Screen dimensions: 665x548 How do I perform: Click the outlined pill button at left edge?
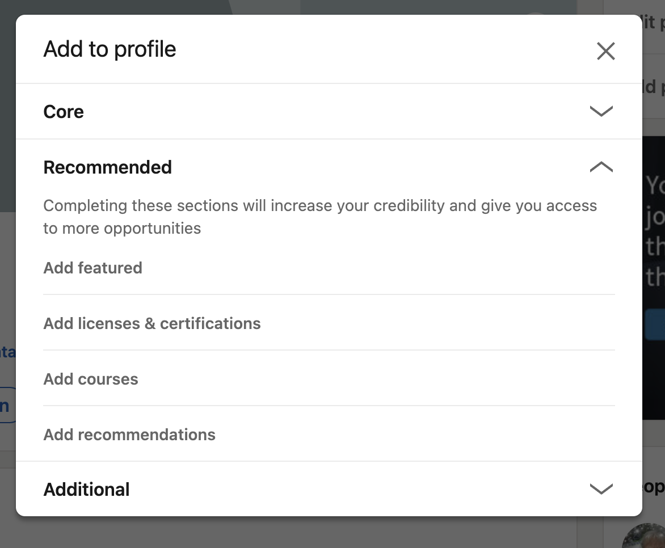tap(7, 405)
